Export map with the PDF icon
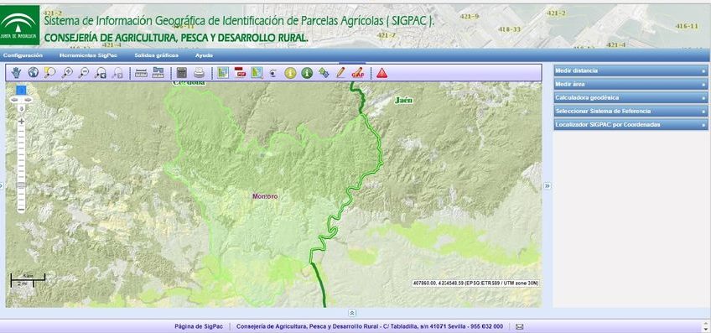This screenshot has height=333, width=711. click(240, 73)
